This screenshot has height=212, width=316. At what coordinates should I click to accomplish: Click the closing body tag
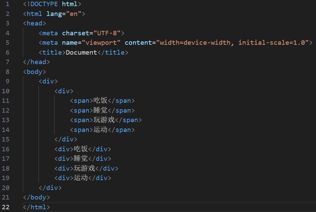(x=36, y=197)
